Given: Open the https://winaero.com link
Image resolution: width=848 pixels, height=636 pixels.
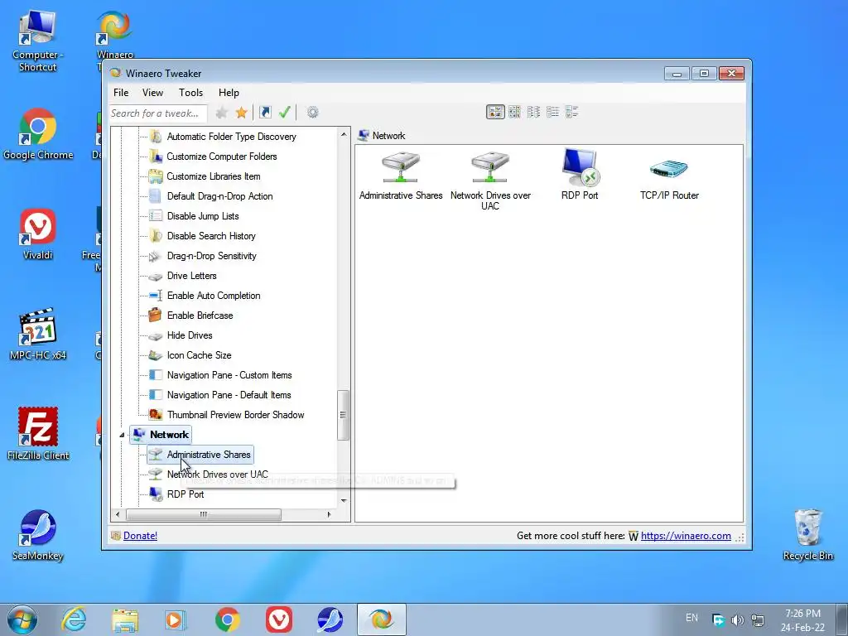Looking at the screenshot, I should click(x=686, y=536).
